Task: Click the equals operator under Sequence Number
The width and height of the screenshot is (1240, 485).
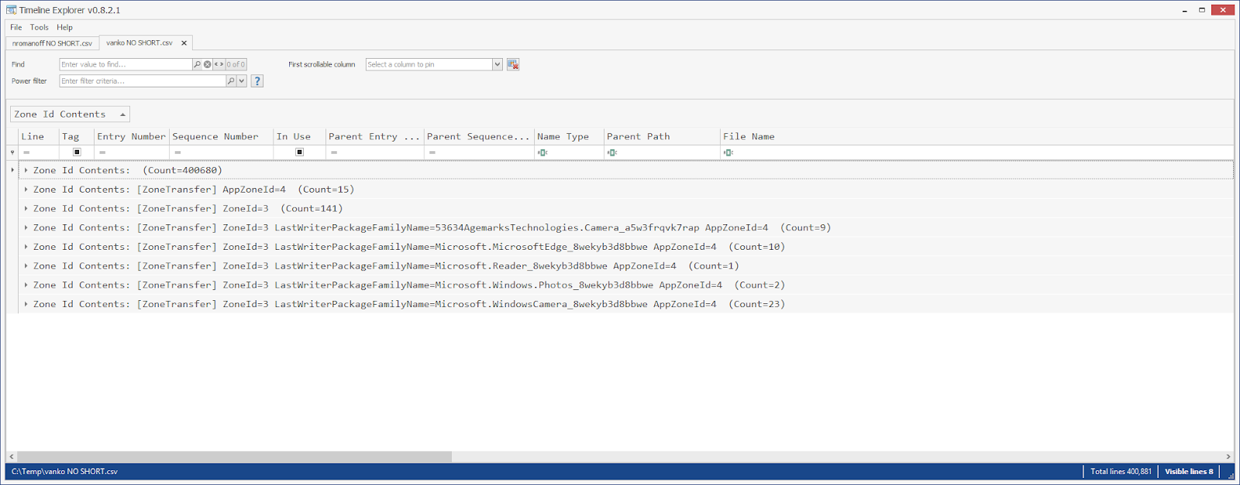Action: 177,152
